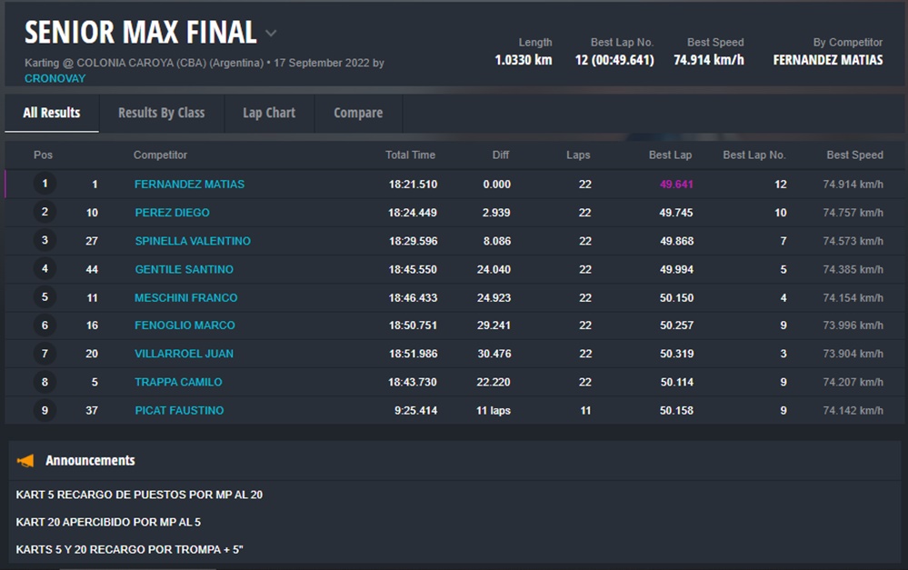Sort by the Best Lap column header
The height and width of the screenshot is (570, 908).
pos(670,155)
